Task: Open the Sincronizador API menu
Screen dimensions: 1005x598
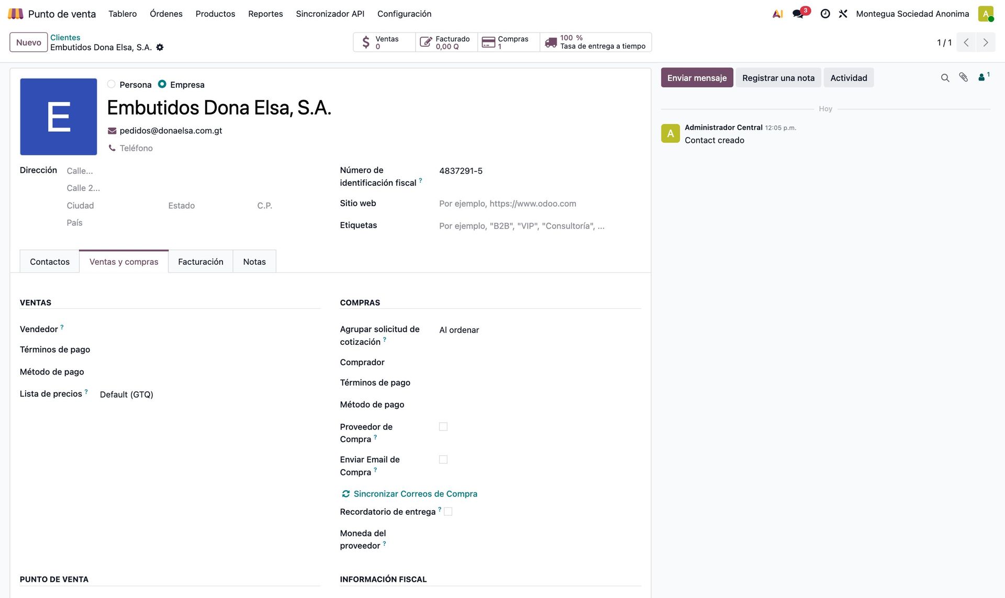Action: [330, 14]
